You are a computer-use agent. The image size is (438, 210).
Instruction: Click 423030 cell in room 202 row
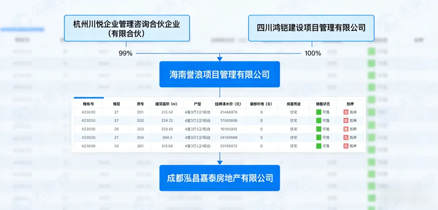pos(88,121)
